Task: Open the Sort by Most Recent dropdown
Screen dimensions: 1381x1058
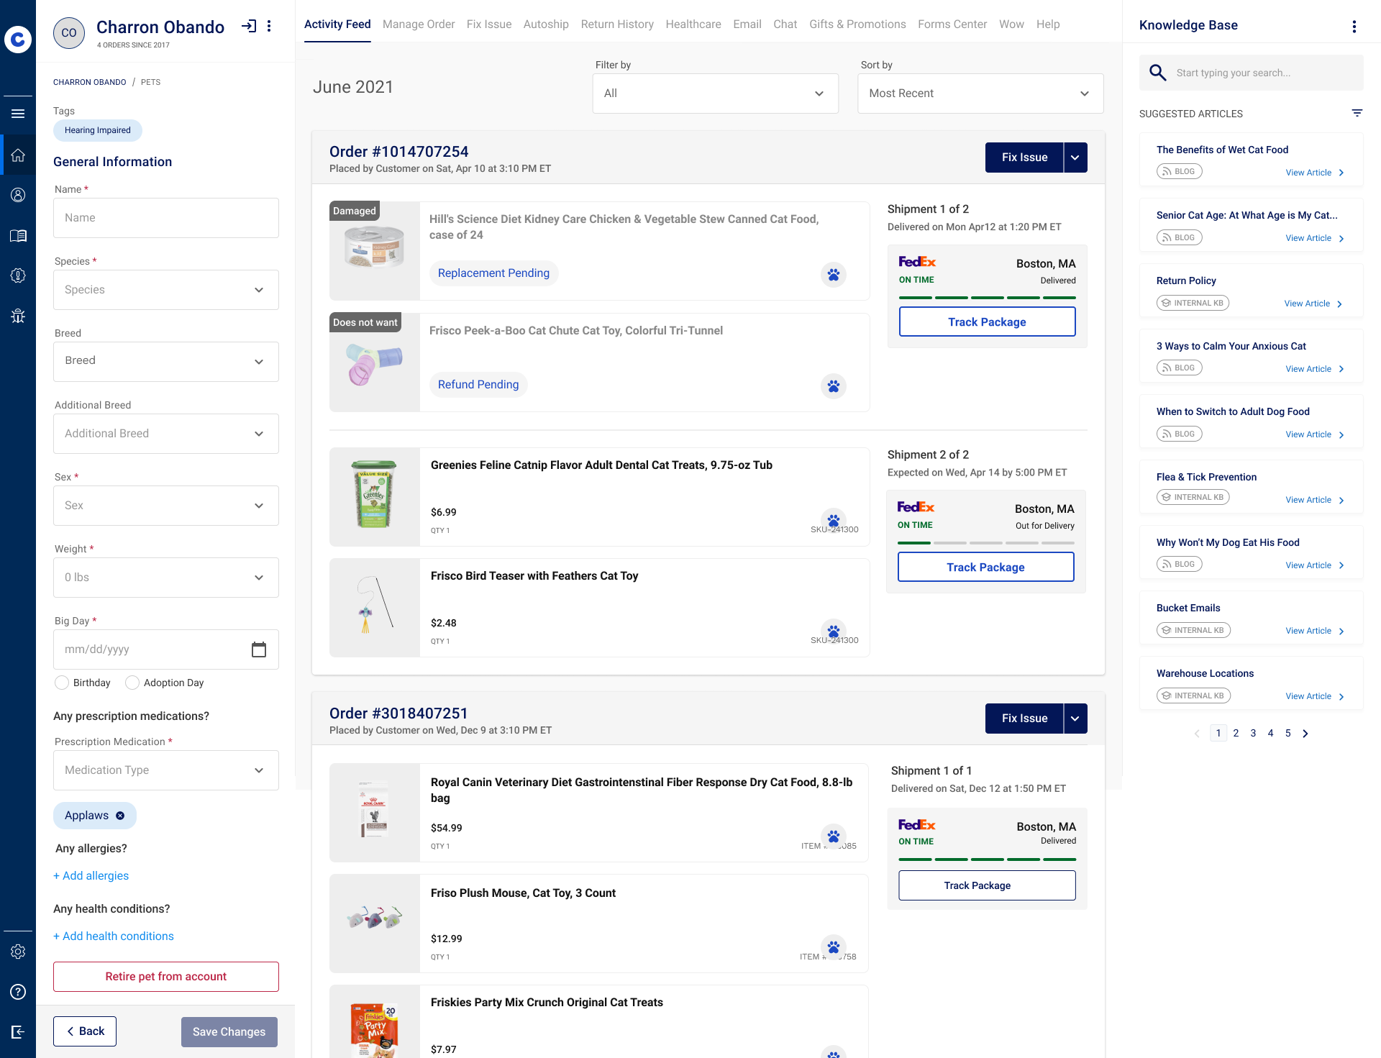Action: [980, 94]
